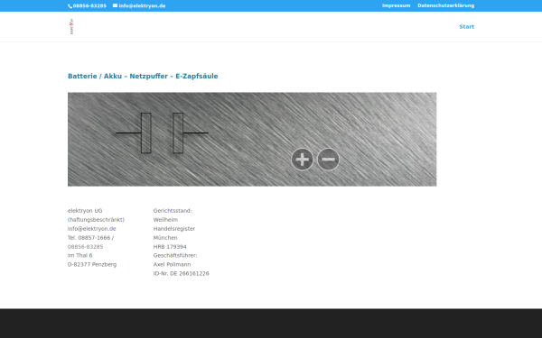Click info@elektryon.de in top bar
The height and width of the screenshot is (338, 542).
point(142,6)
